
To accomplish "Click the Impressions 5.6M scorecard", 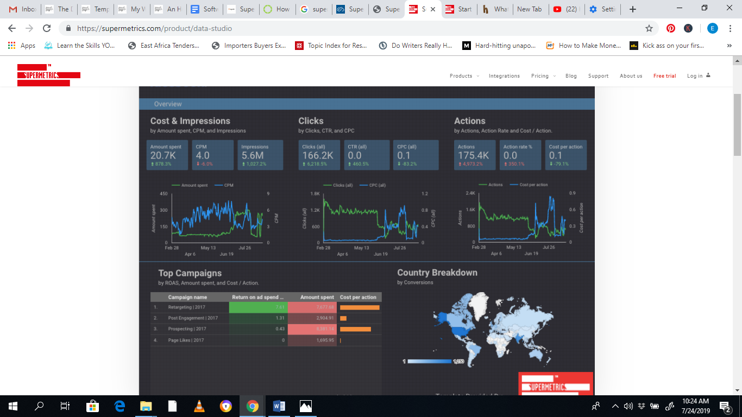I will tap(261, 155).
